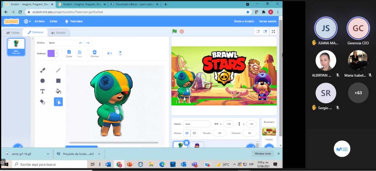376x171 pixels.
Task: Open the Archivo menu
Action: [x=40, y=22]
